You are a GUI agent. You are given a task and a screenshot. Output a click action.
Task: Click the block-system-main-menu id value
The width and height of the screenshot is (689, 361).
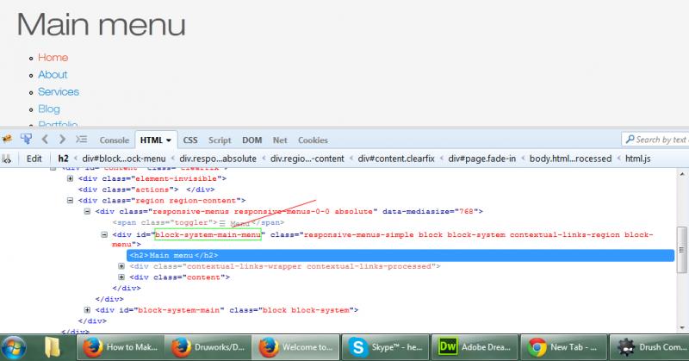point(208,234)
